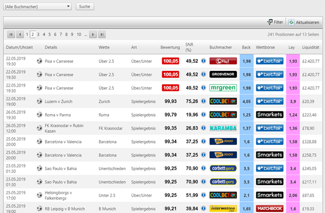Viewport: 325px width, 213px height.
Task: Jump to last page arrow icon
Action: tap(102, 34)
